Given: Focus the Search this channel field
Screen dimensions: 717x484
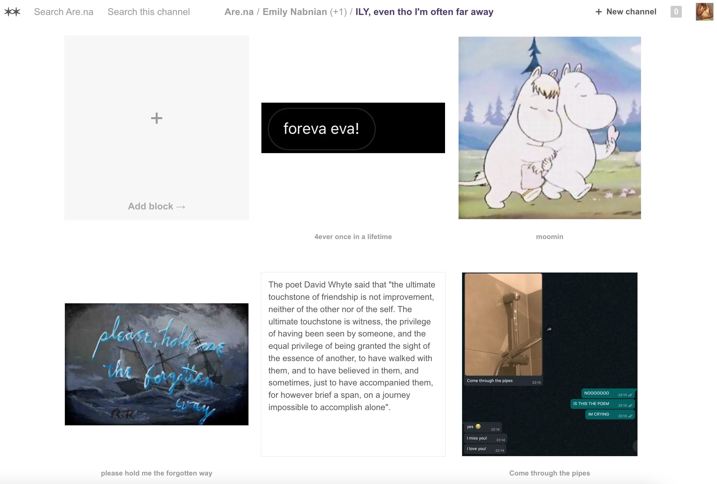Looking at the screenshot, I should (x=149, y=12).
